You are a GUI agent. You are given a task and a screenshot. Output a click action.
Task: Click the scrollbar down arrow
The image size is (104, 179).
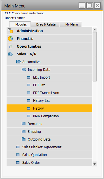click(x=95, y=164)
